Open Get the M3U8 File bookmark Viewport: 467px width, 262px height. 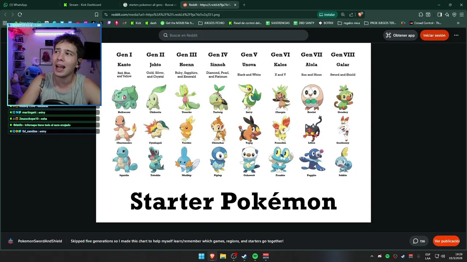177,23
